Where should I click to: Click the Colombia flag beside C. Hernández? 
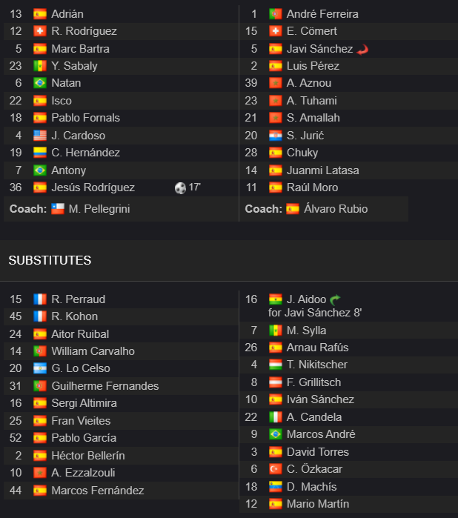(x=40, y=153)
